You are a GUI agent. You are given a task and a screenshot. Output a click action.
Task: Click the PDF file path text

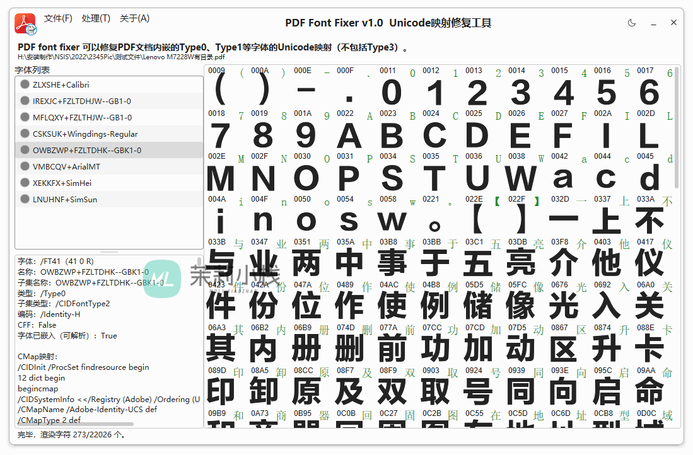pyautogui.click(x=122, y=57)
